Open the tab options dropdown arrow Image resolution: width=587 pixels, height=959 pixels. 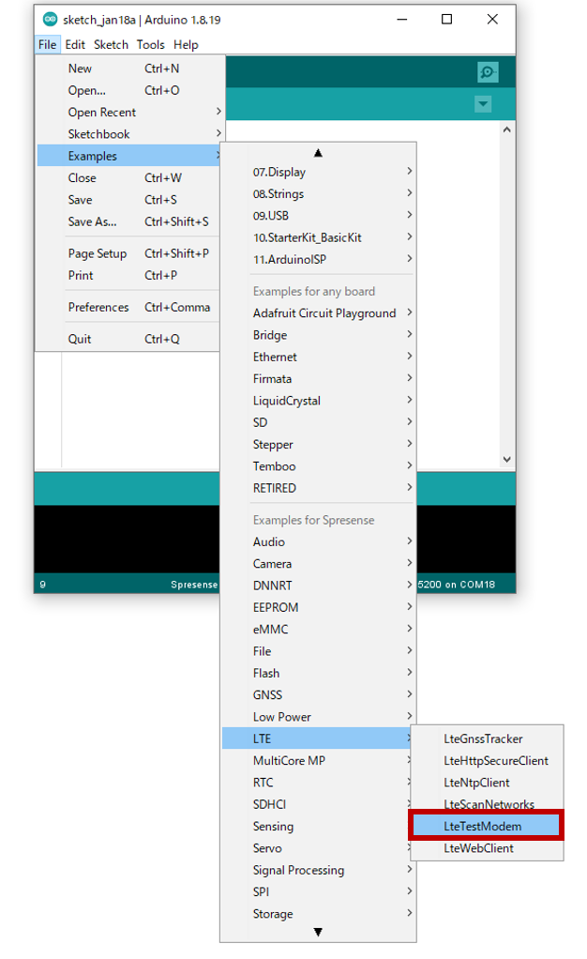tap(483, 104)
